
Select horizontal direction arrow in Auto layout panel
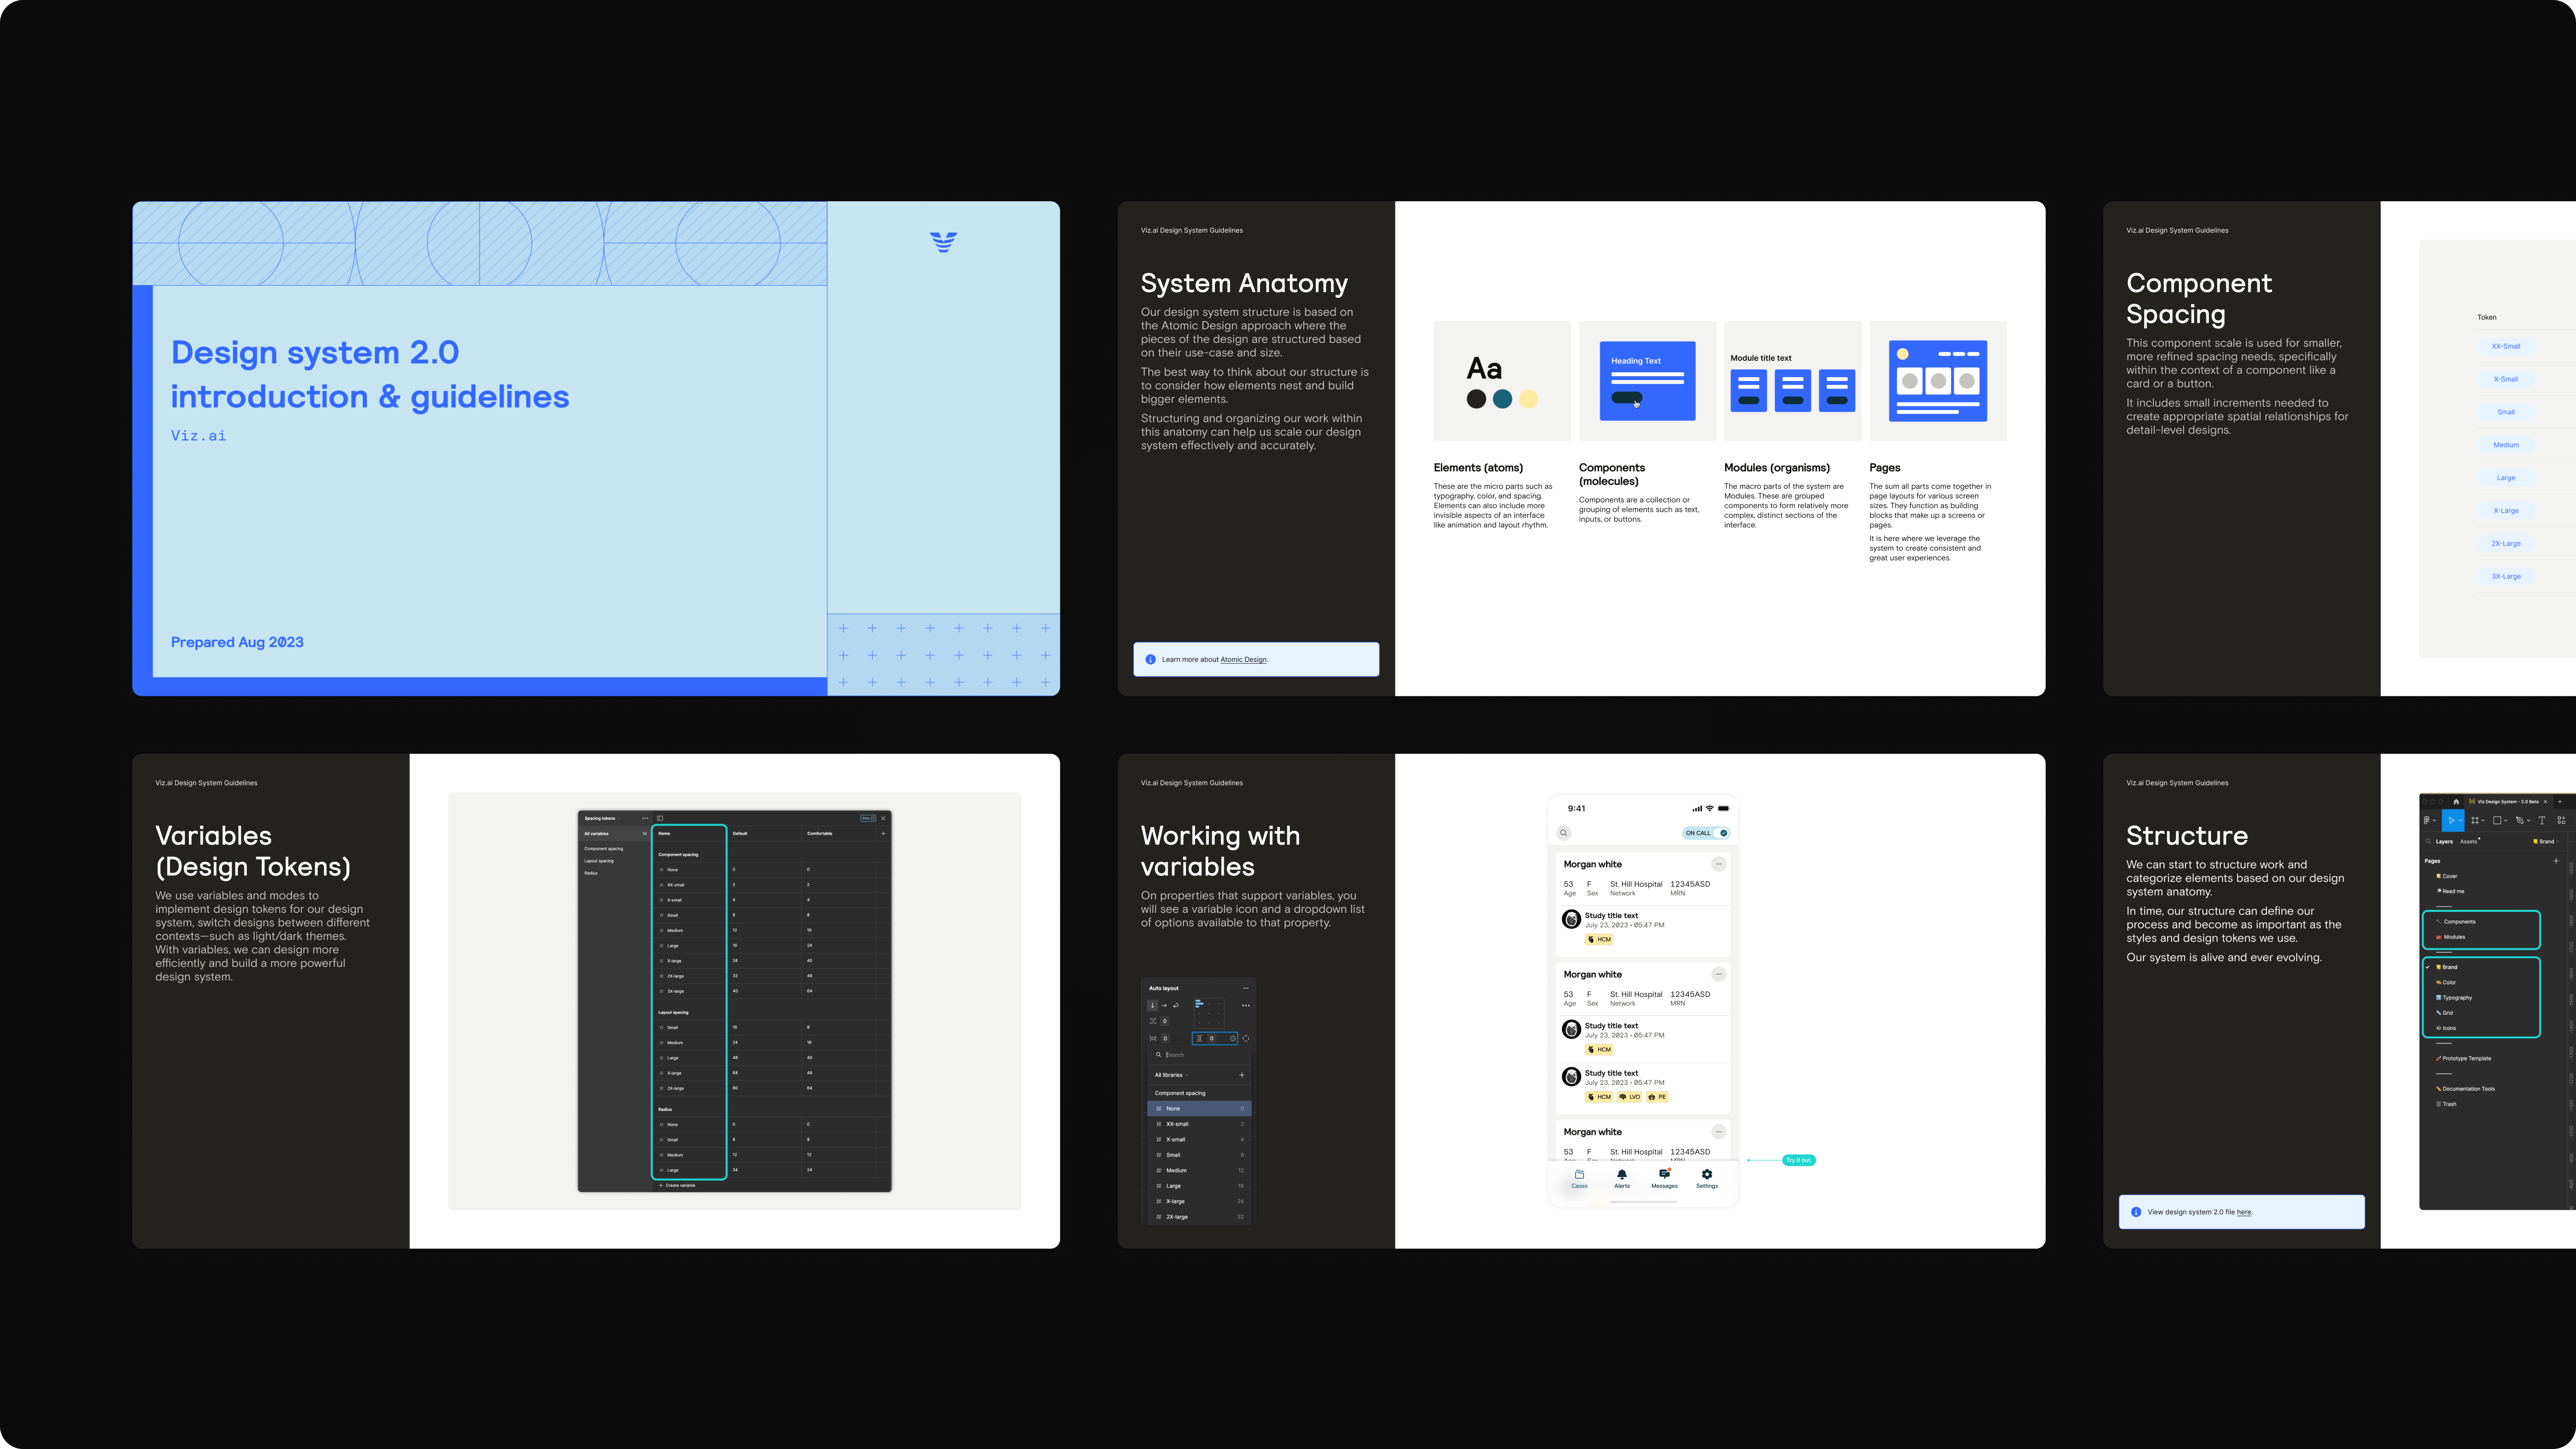[x=1164, y=1006]
